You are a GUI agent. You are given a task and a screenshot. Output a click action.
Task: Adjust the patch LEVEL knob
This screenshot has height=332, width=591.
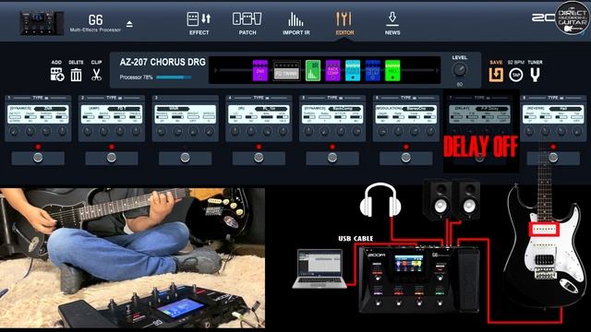460,70
